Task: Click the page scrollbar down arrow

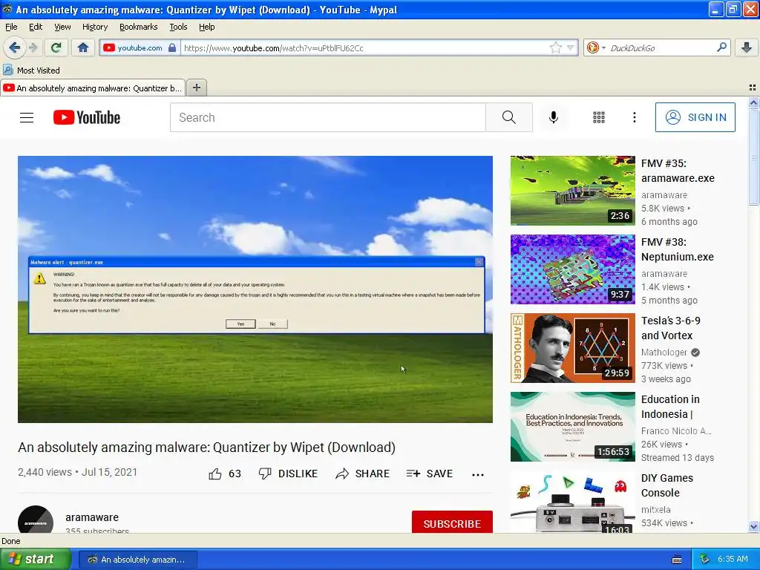Action: coord(753,526)
